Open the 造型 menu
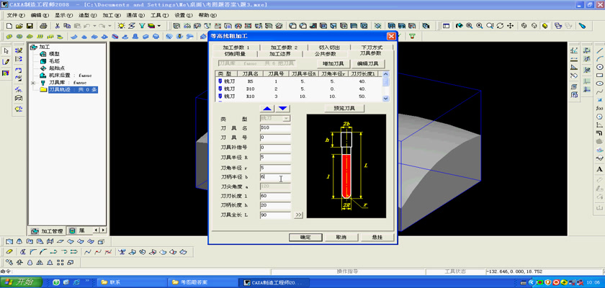This screenshot has height=288, width=605. pos(87,15)
